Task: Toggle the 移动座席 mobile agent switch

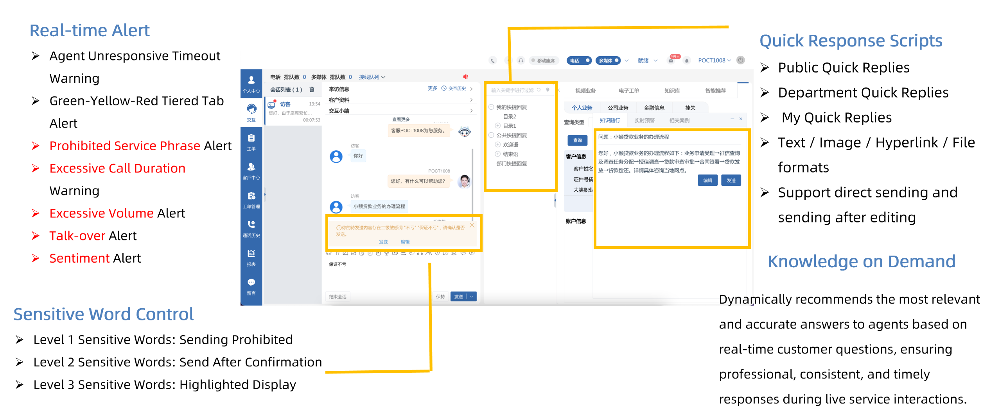Action: tap(544, 60)
